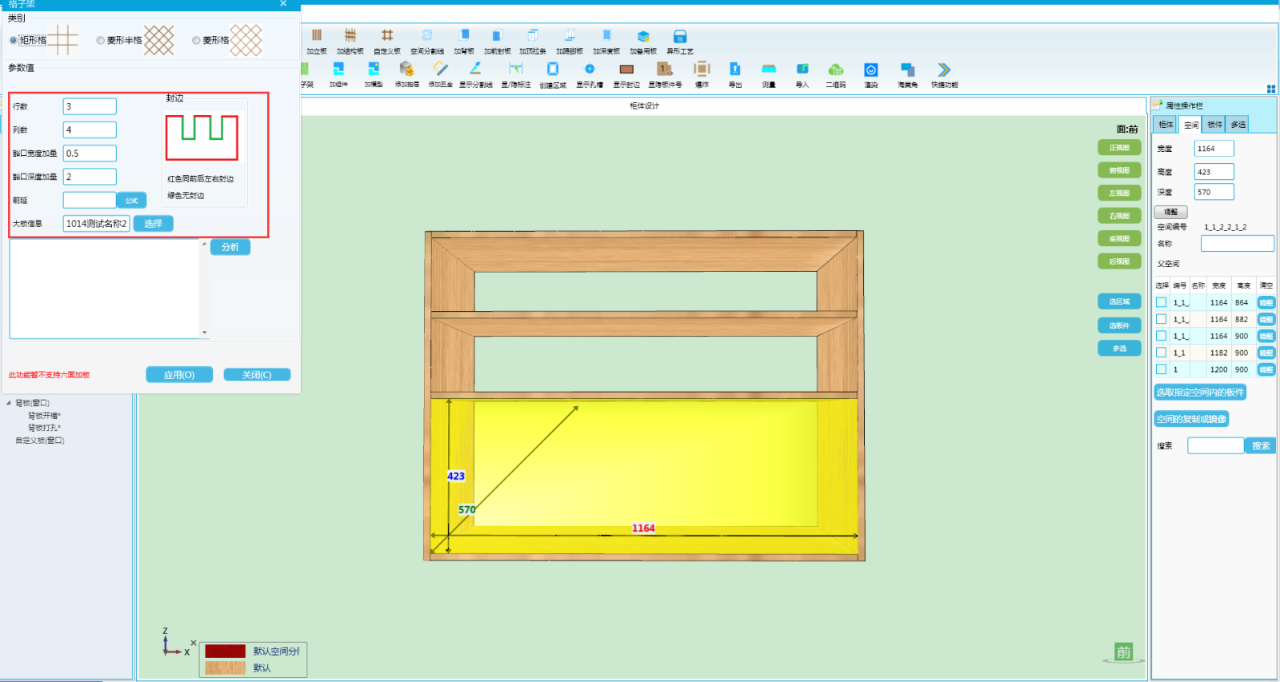
Task: Click the 加背板 (add back panel) icon
Action: click(x=464, y=36)
